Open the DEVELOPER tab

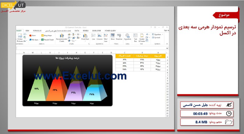tap(97, 31)
